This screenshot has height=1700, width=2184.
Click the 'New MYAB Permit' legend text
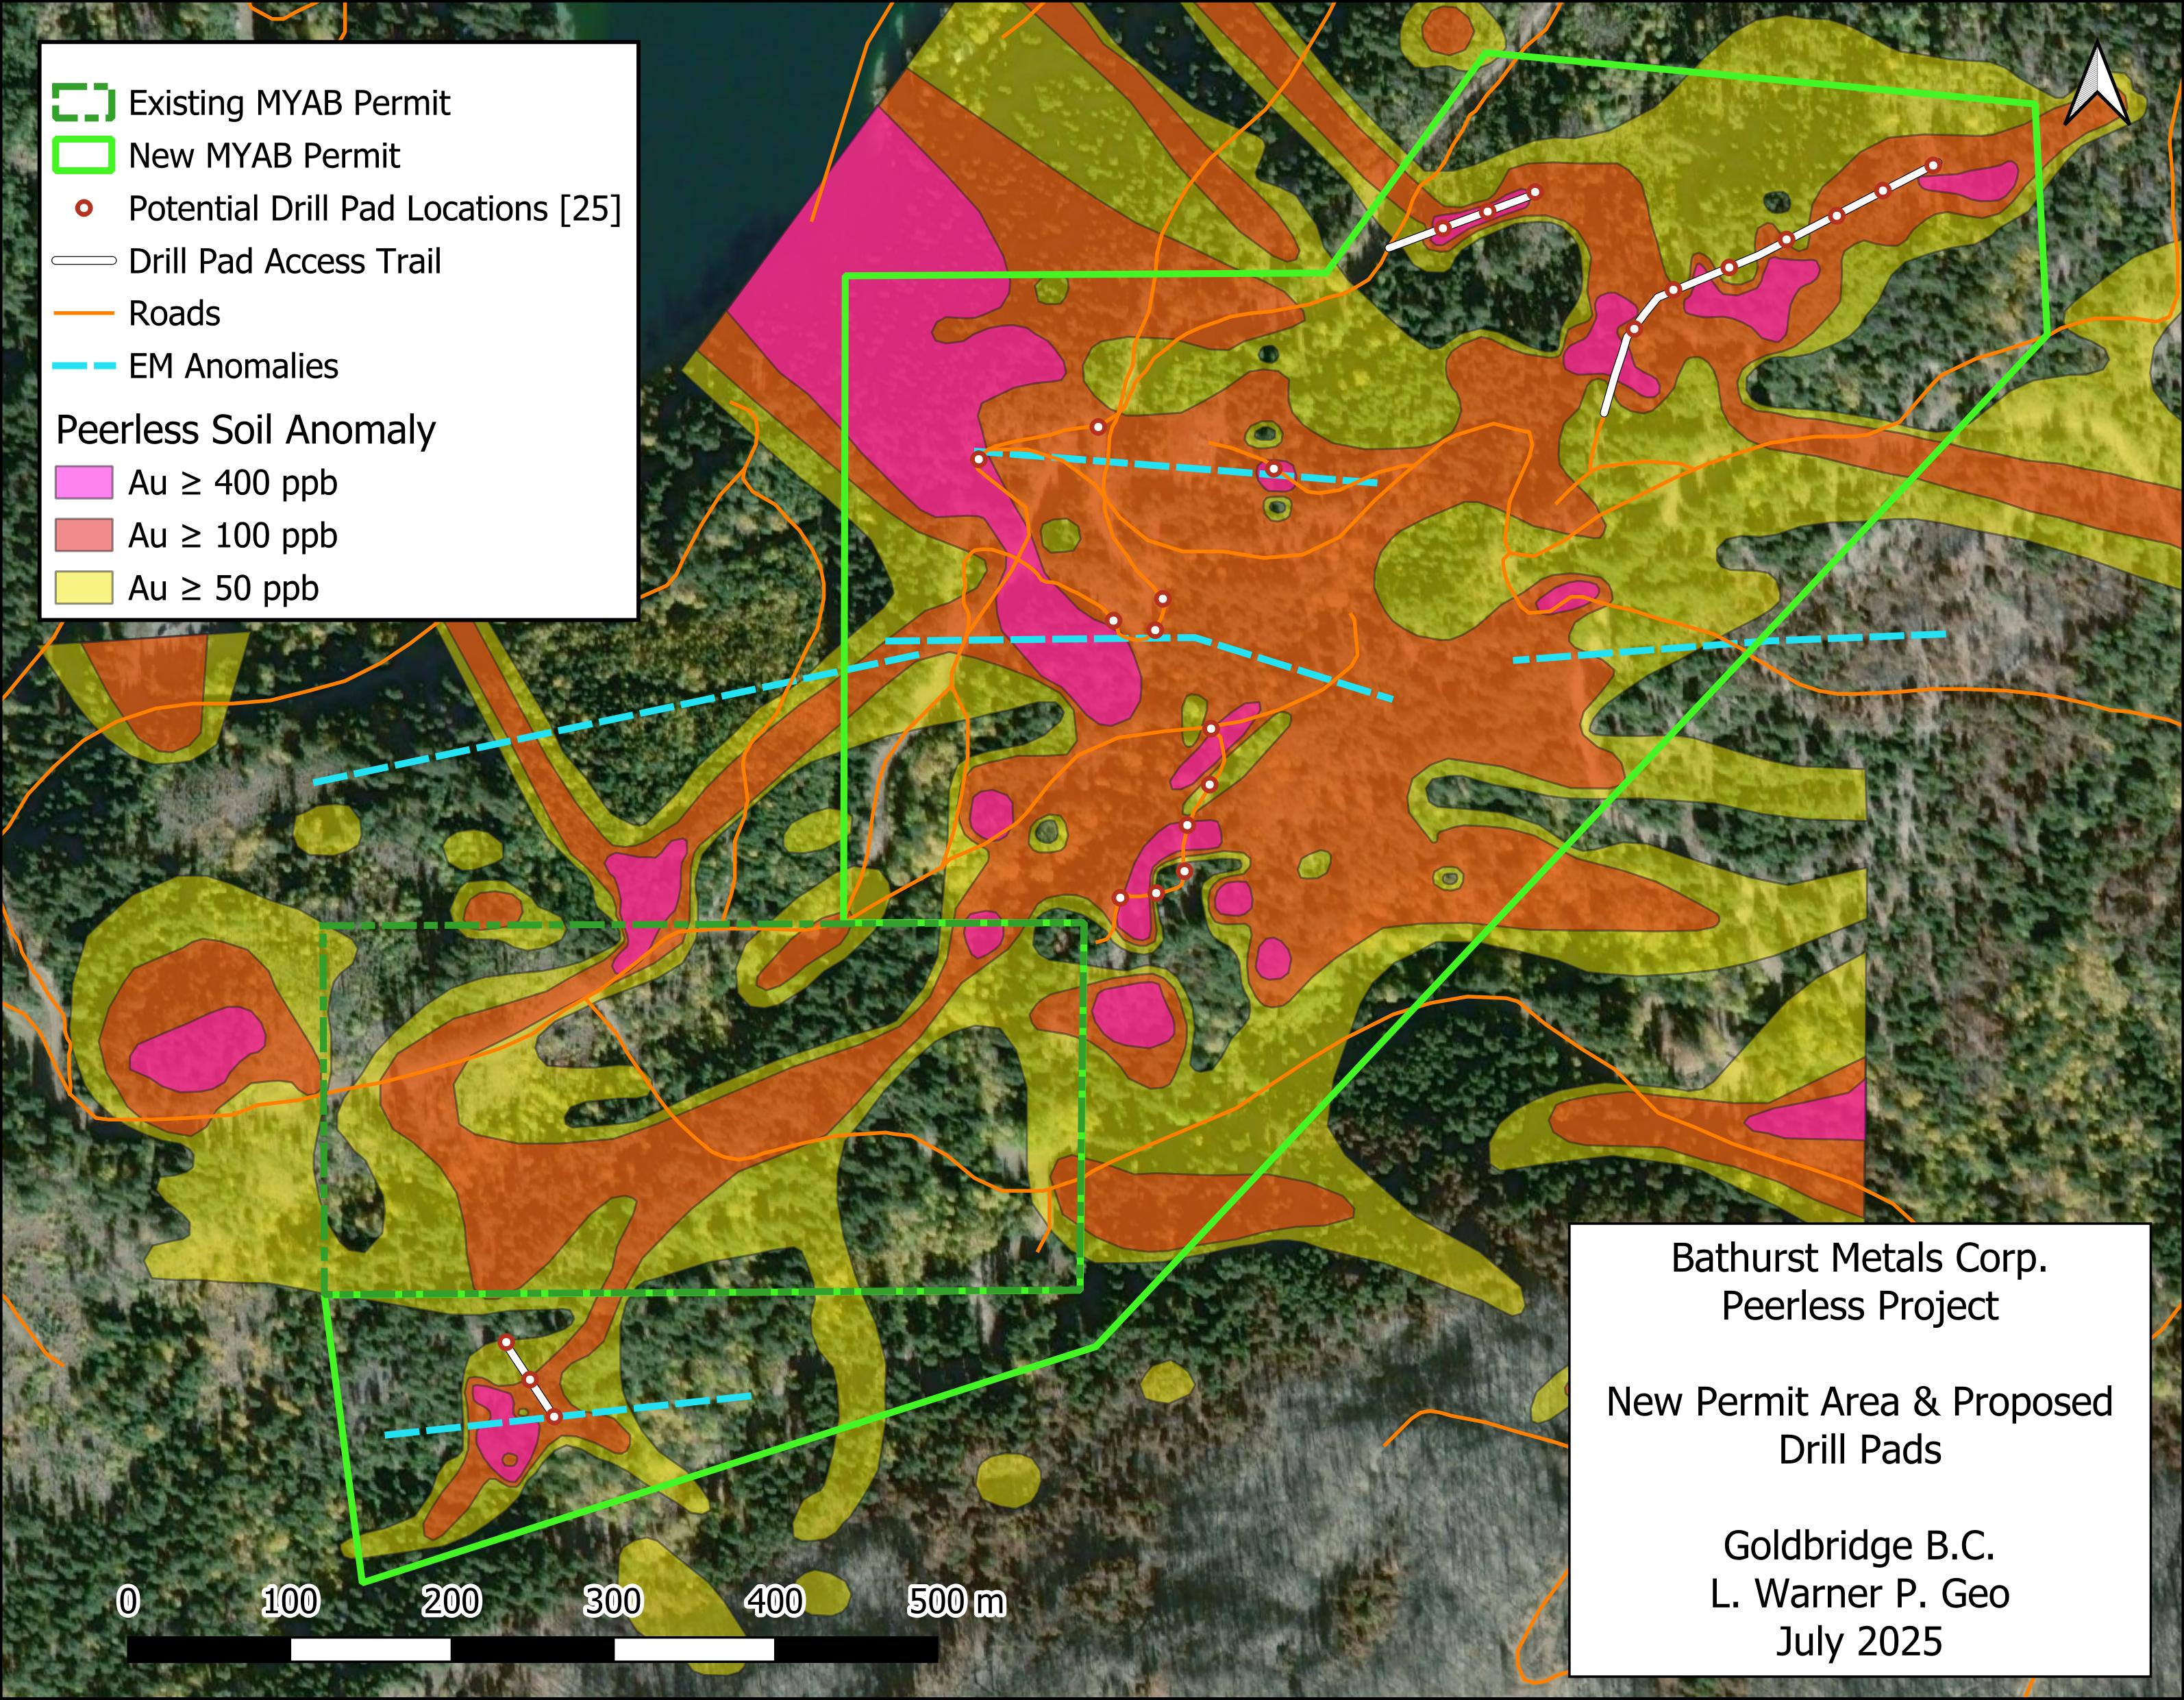click(x=264, y=156)
